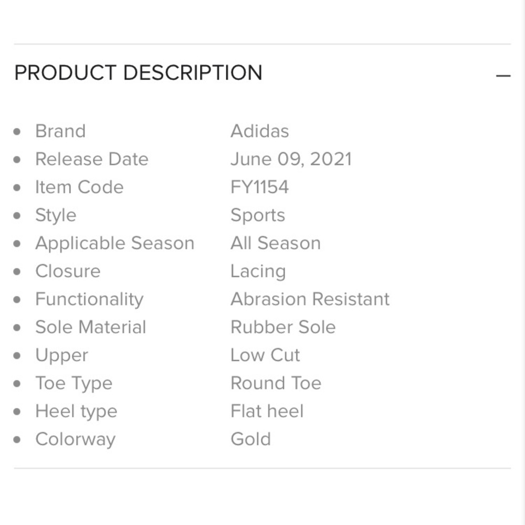Select the Low Cut upper value

pyautogui.click(x=265, y=355)
